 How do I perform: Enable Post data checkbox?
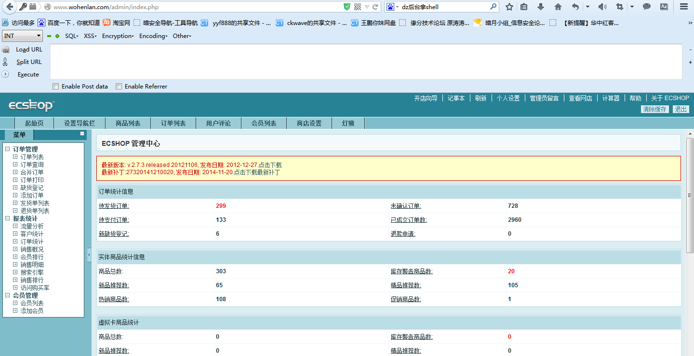click(x=56, y=87)
